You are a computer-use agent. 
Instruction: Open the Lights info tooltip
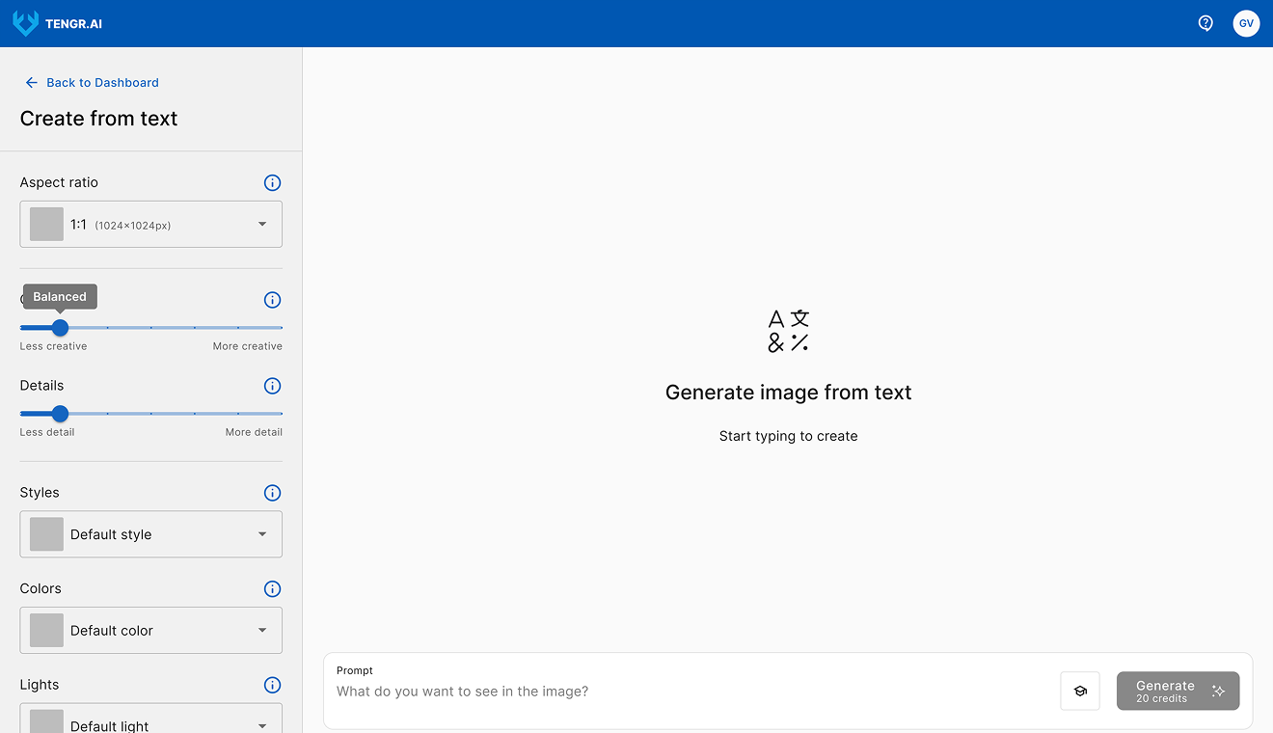272,685
